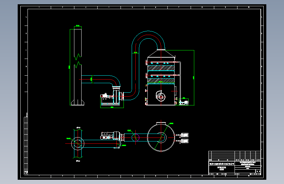Click the large U-shaped duct bend above the tower
The image size is (284, 184).
148,40
